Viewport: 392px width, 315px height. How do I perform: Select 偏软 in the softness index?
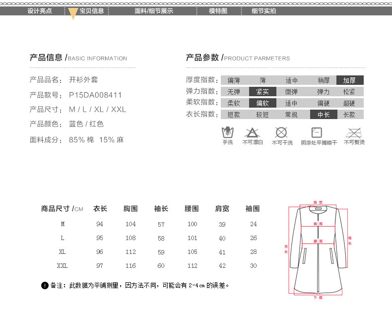click(262, 103)
